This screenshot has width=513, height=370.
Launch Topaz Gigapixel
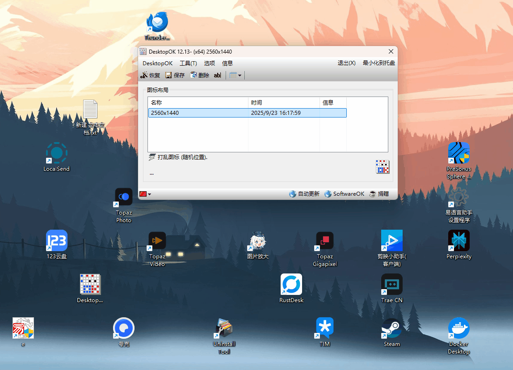coord(324,240)
